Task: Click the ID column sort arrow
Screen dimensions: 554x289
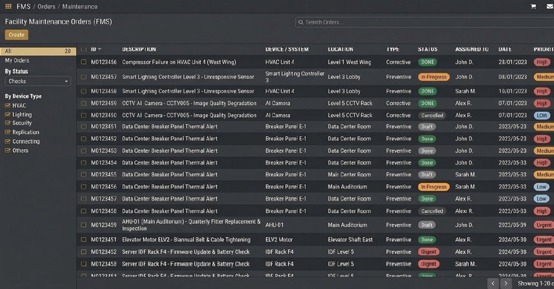Action: point(100,49)
